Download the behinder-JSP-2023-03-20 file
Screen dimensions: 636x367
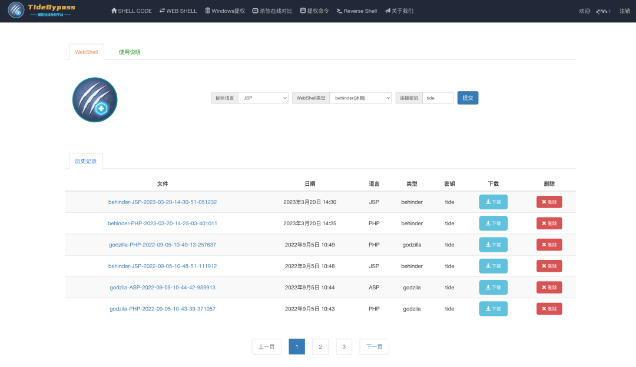point(493,202)
